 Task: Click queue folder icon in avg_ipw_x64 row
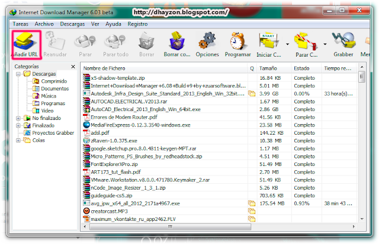(252, 203)
